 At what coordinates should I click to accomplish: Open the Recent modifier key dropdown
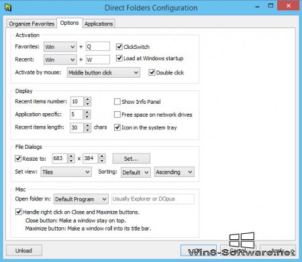pyautogui.click(x=60, y=60)
